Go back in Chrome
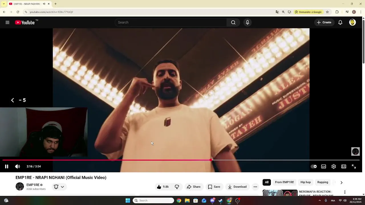Image resolution: width=365 pixels, height=205 pixels. coord(4,12)
